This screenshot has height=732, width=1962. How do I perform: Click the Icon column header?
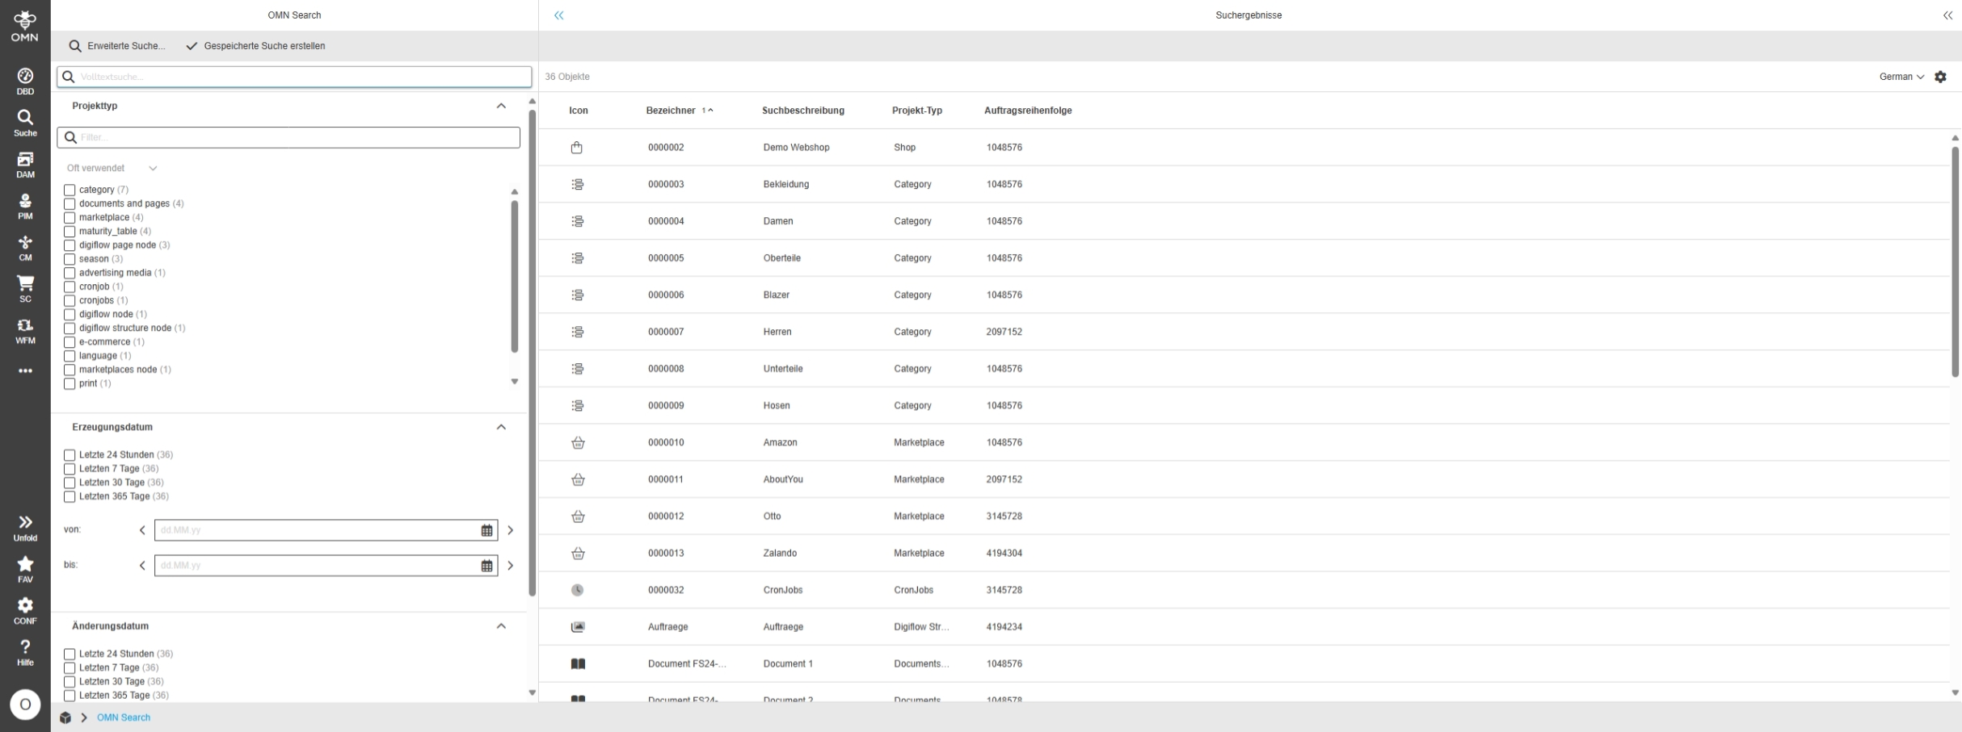579,111
